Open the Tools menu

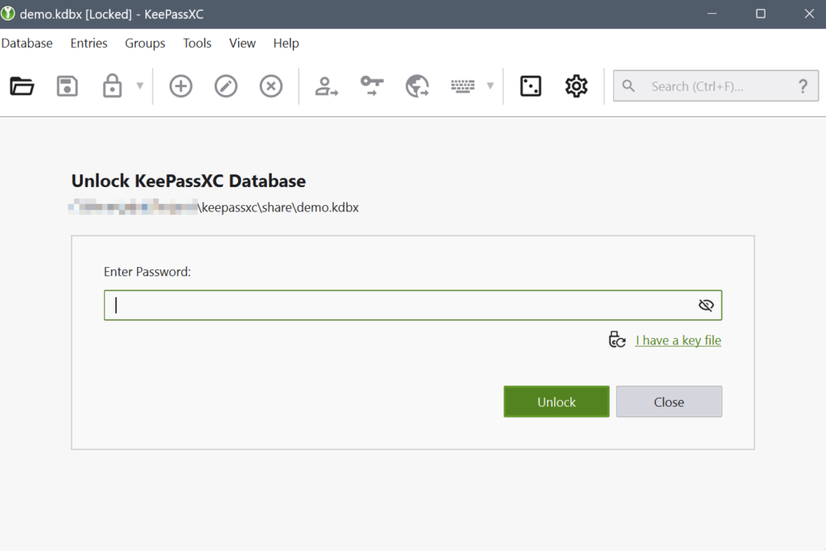(197, 44)
